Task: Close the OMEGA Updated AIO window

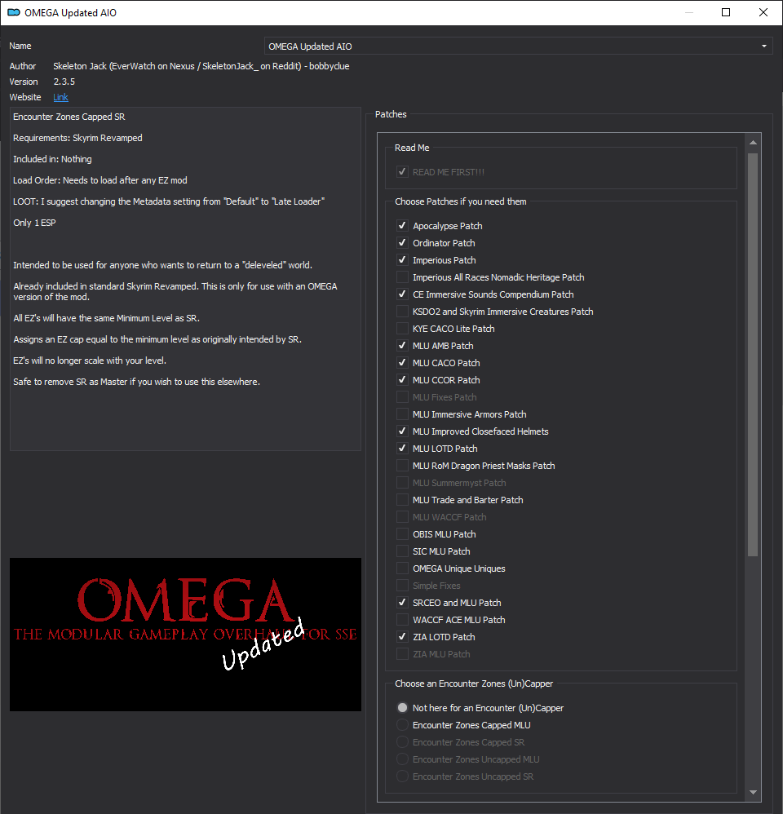Action: (x=763, y=12)
